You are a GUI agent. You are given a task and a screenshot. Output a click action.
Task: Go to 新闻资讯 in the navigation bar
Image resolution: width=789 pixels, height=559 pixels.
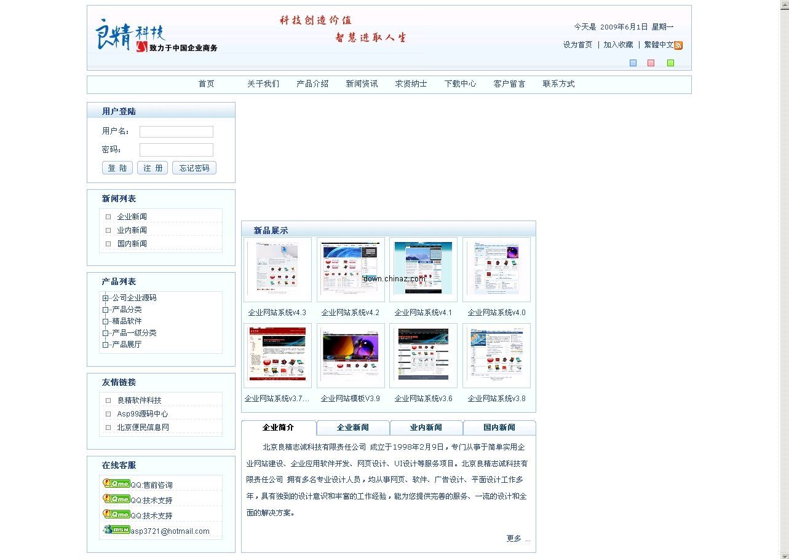(x=362, y=84)
